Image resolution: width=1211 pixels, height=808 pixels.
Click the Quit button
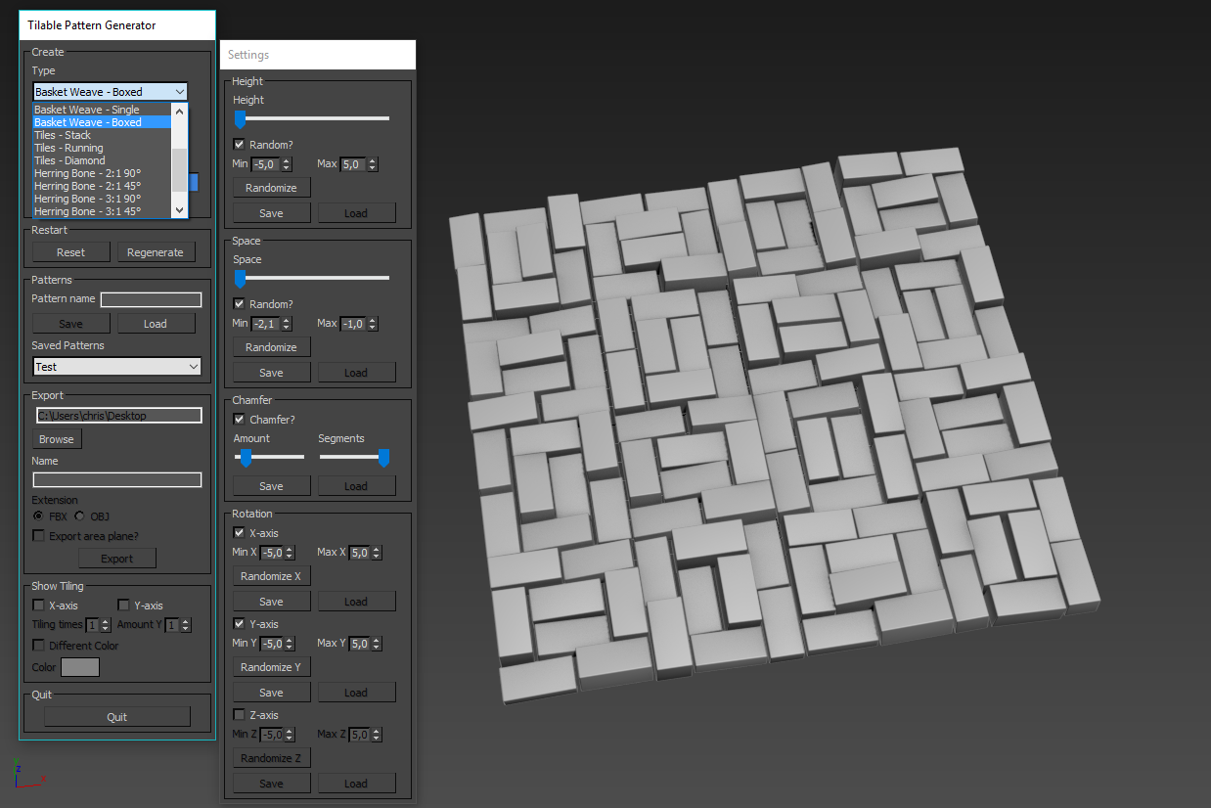click(116, 717)
